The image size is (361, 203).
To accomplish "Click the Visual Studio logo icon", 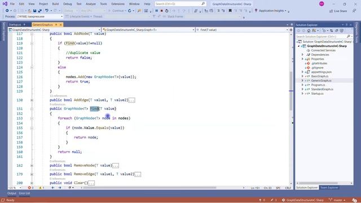I will (x=5, y=4).
